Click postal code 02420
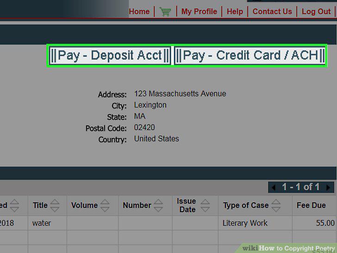This screenshot has width=337, height=253. 144,127
